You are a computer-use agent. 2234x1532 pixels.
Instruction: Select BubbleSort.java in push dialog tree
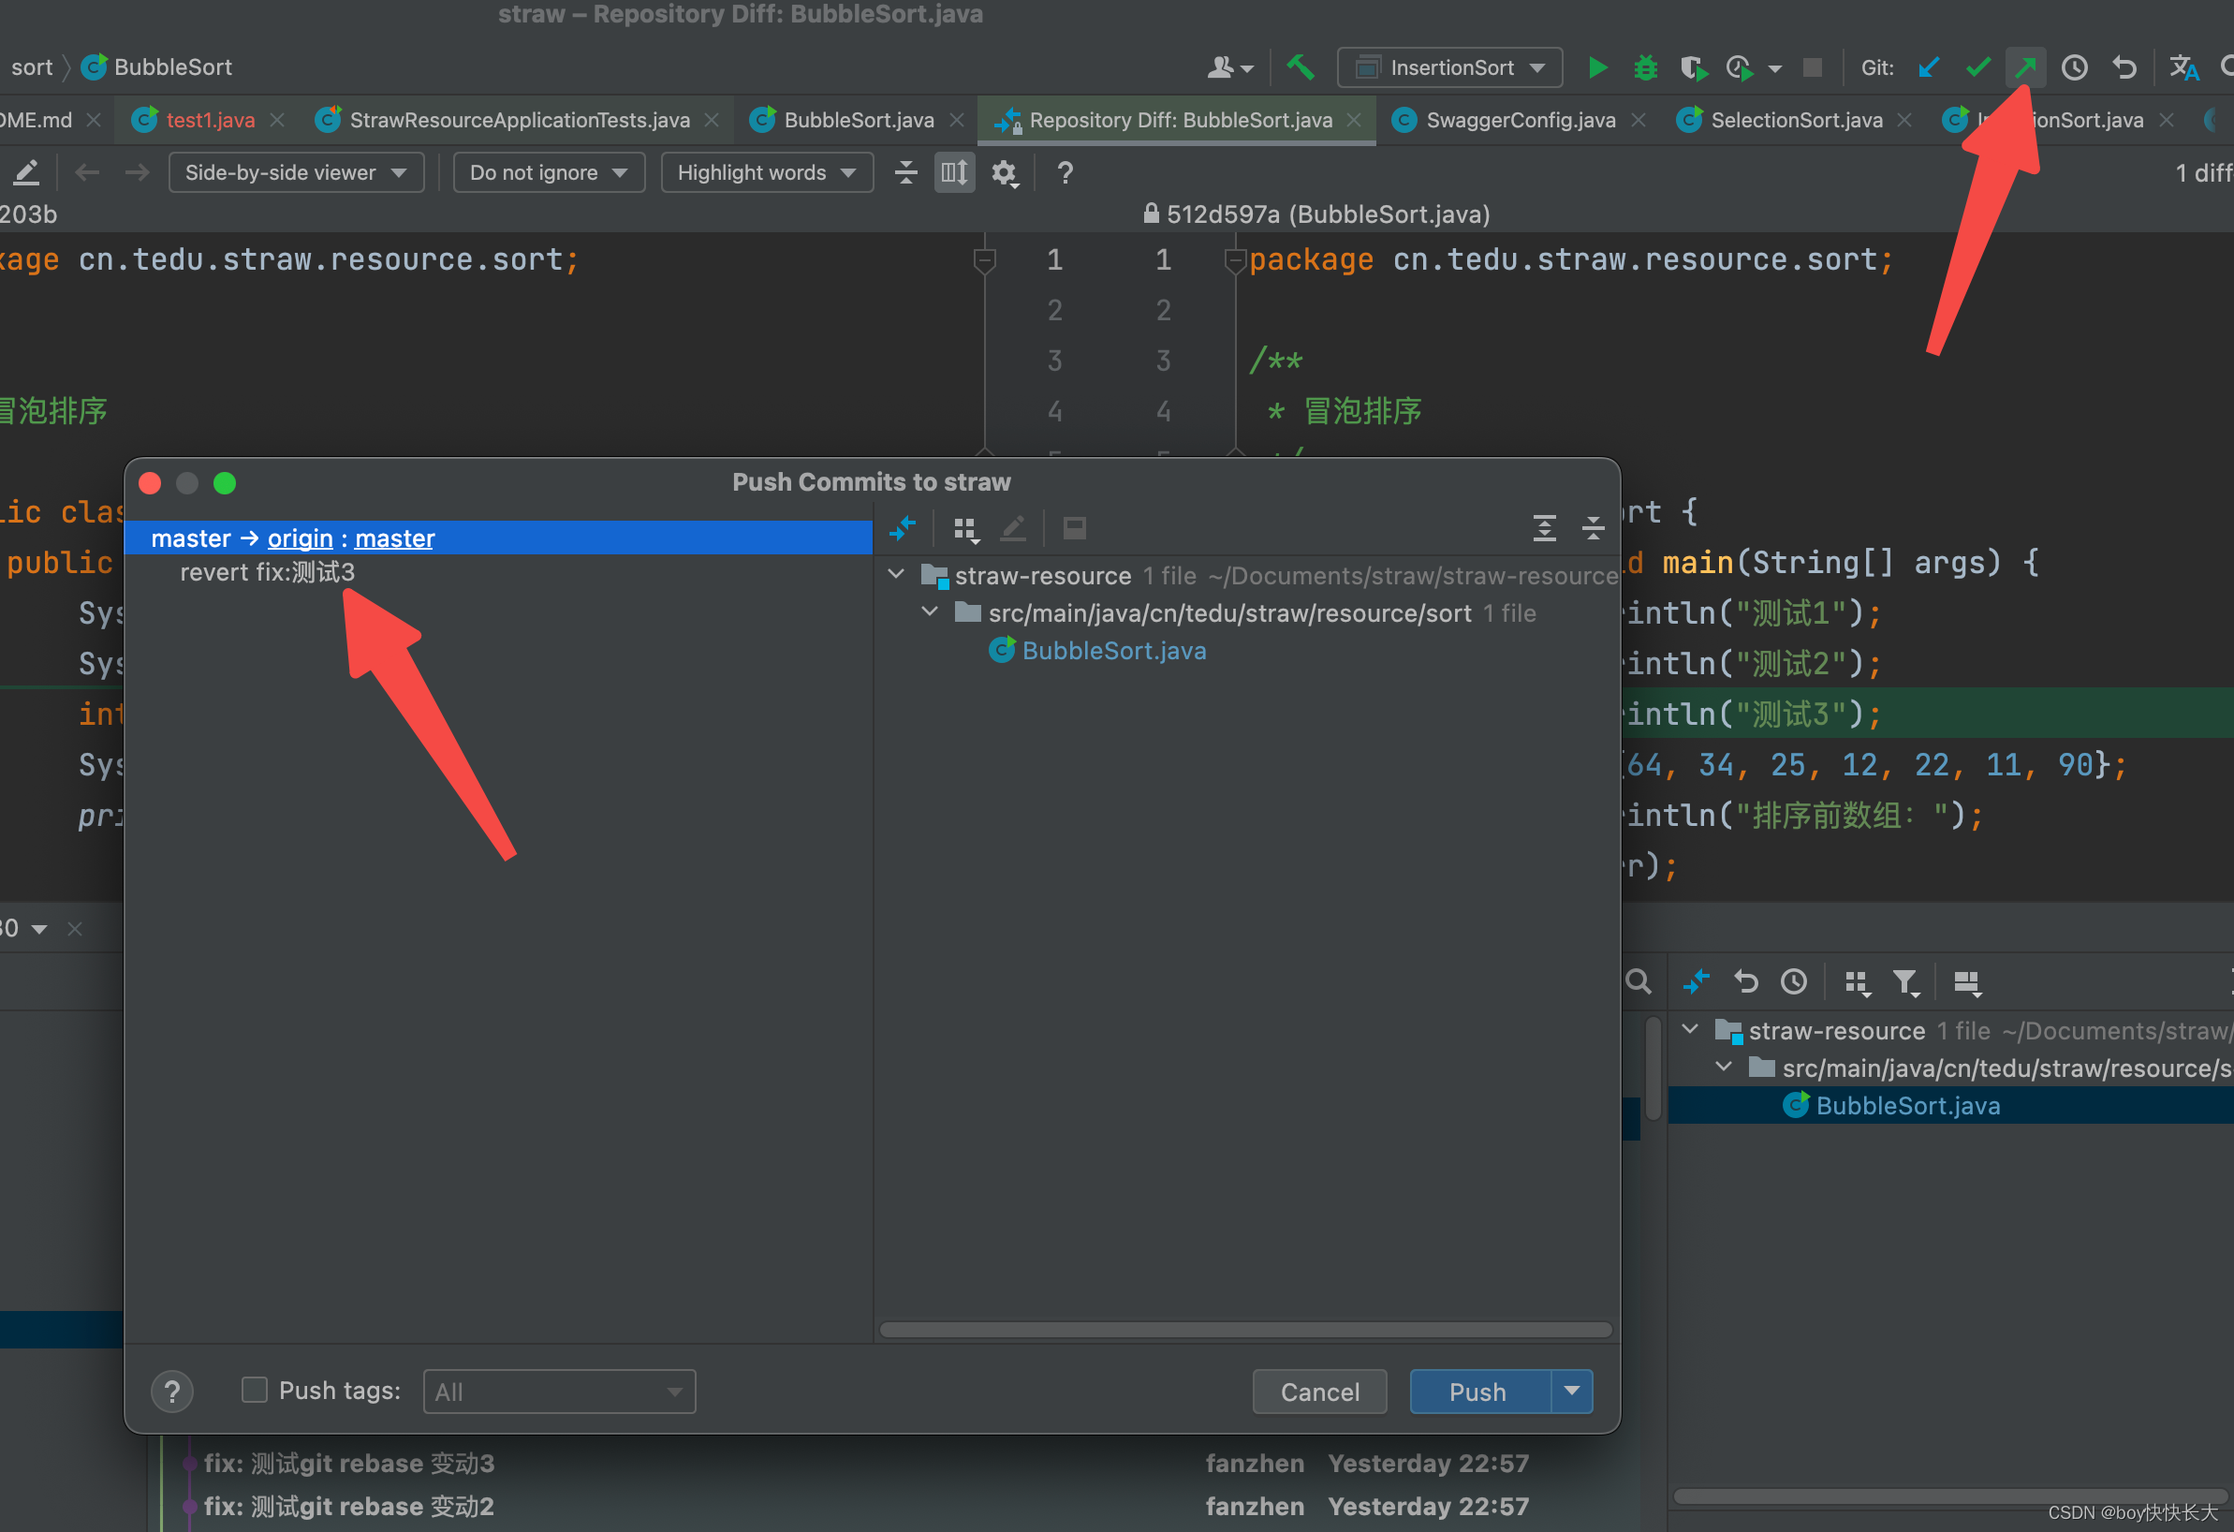coord(1113,650)
